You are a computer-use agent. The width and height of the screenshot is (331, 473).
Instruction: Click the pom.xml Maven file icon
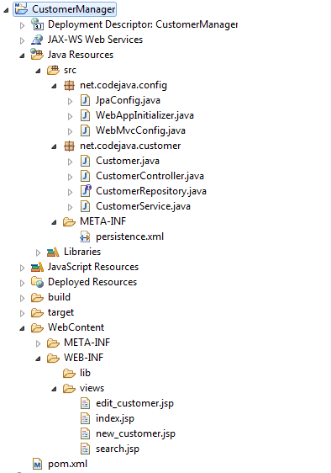pyautogui.click(x=37, y=465)
